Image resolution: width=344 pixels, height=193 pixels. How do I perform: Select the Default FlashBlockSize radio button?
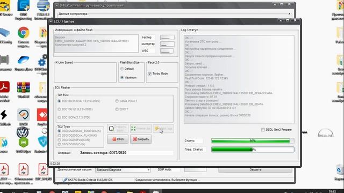[x=122, y=69]
